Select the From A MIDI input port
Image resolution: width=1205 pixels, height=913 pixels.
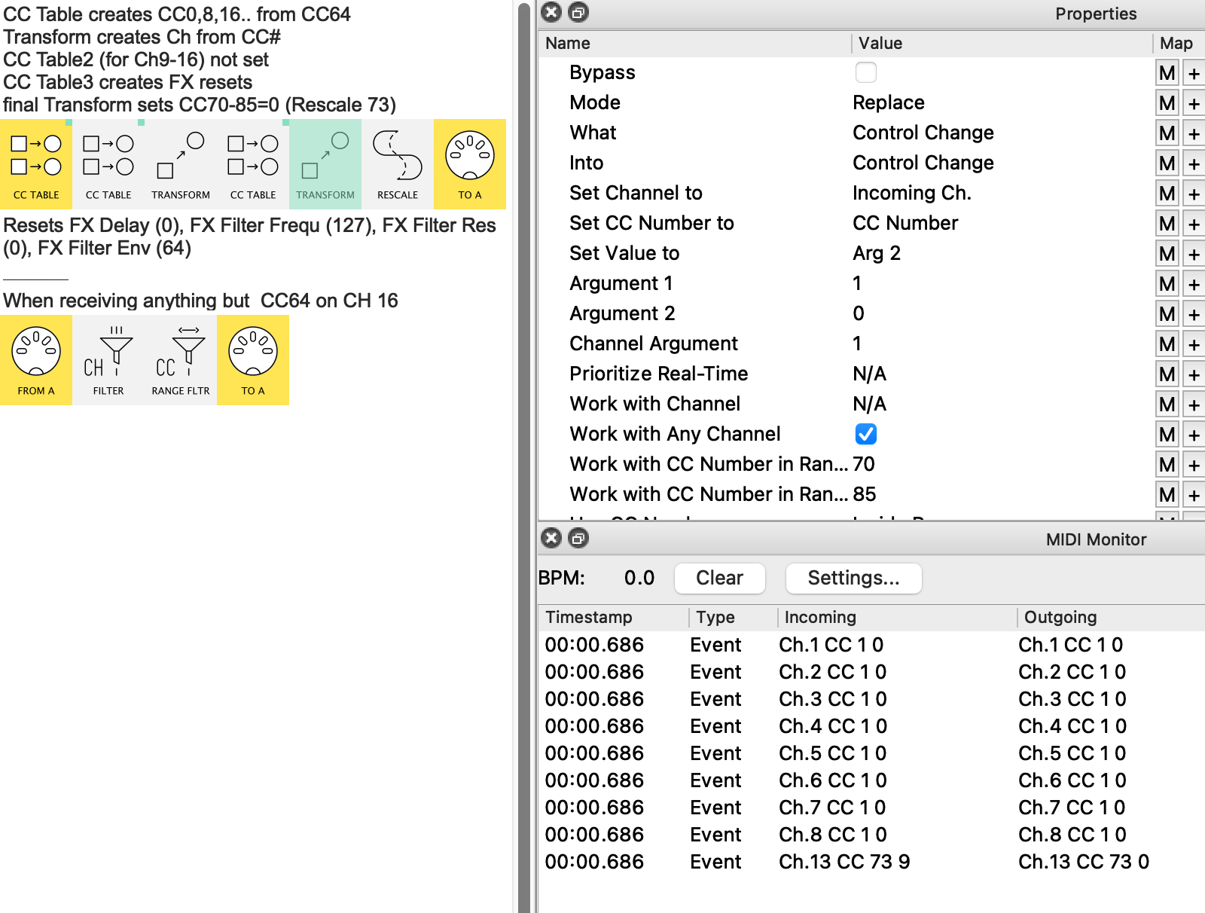click(x=36, y=360)
